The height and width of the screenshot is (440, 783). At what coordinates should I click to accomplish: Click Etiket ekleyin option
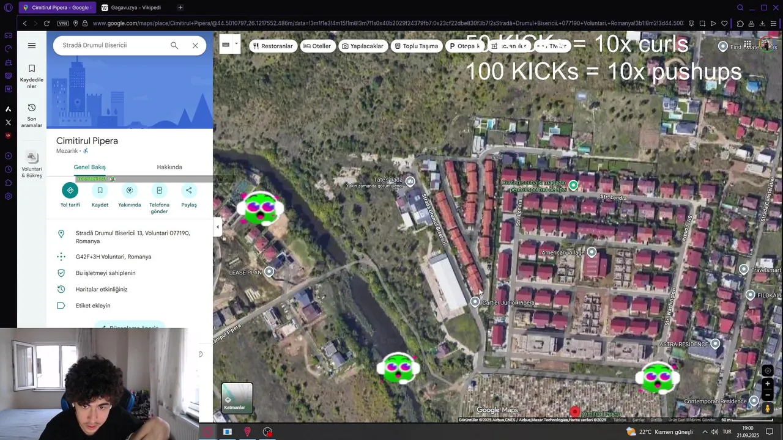click(x=130, y=306)
